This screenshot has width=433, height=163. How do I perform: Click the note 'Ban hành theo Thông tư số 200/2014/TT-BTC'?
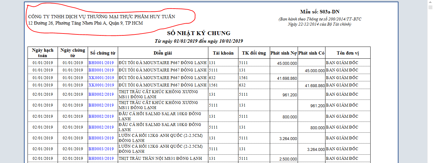[x=320, y=19]
